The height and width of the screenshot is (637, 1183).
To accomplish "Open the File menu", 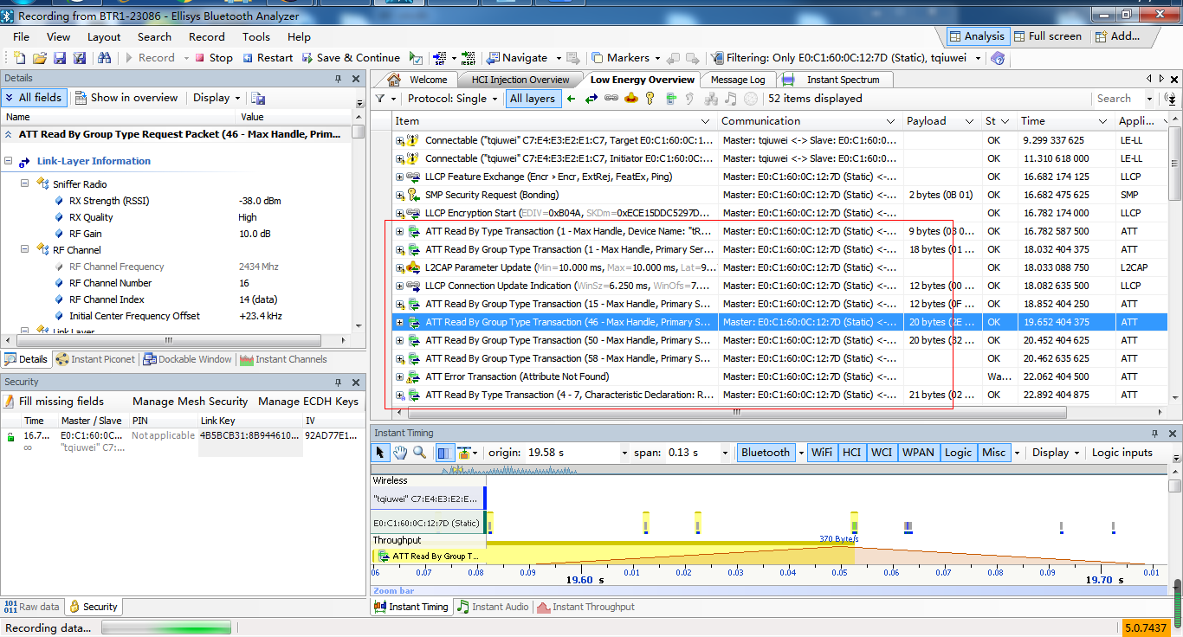I will (x=21, y=37).
